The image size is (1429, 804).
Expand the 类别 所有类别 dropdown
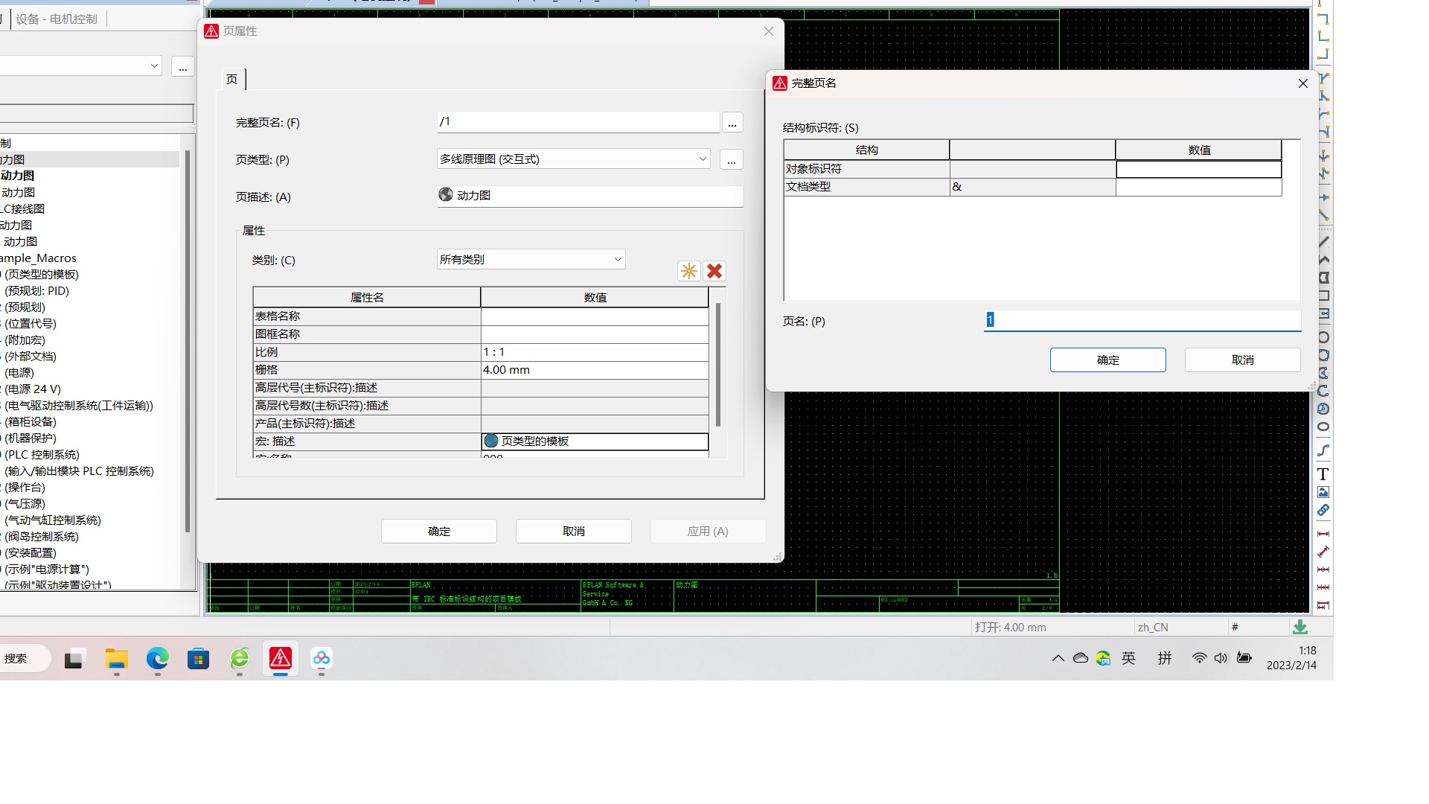coord(617,260)
